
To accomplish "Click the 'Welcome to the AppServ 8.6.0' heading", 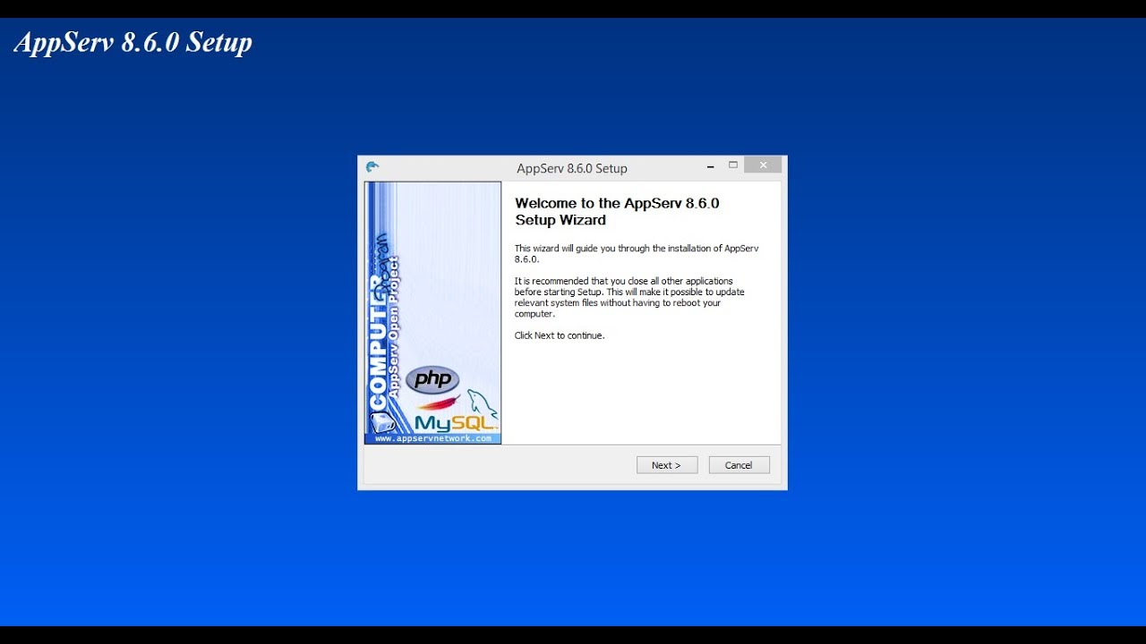I will 617,211.
